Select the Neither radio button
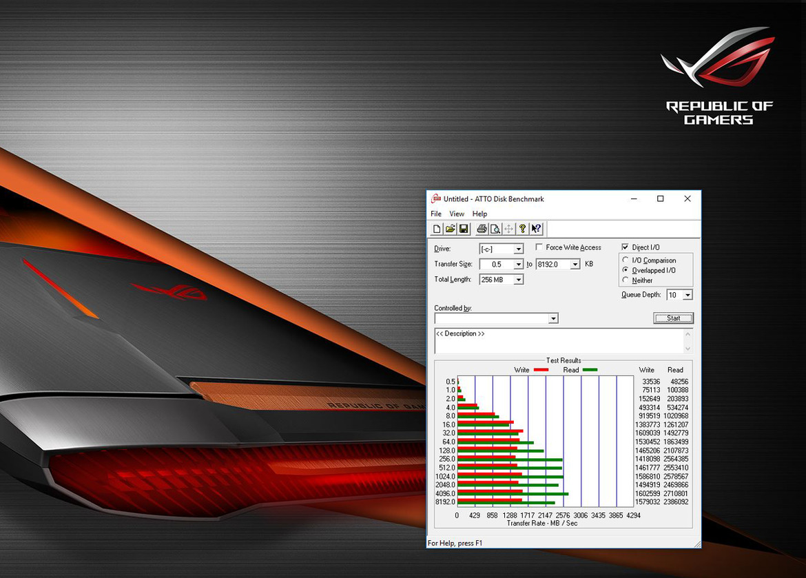This screenshot has height=578, width=806. click(x=626, y=280)
